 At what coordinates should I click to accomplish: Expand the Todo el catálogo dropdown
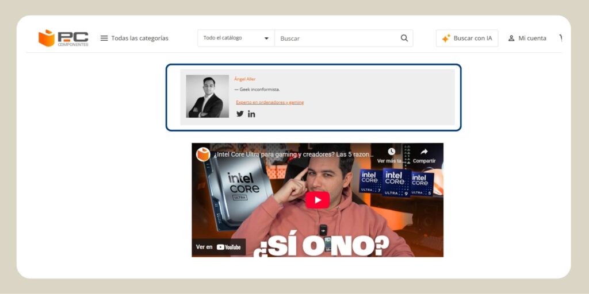236,38
